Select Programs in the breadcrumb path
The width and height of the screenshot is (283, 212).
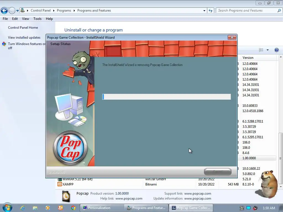coord(64,10)
